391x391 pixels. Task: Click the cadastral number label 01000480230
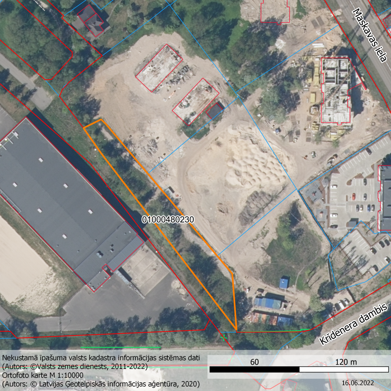[168, 219]
